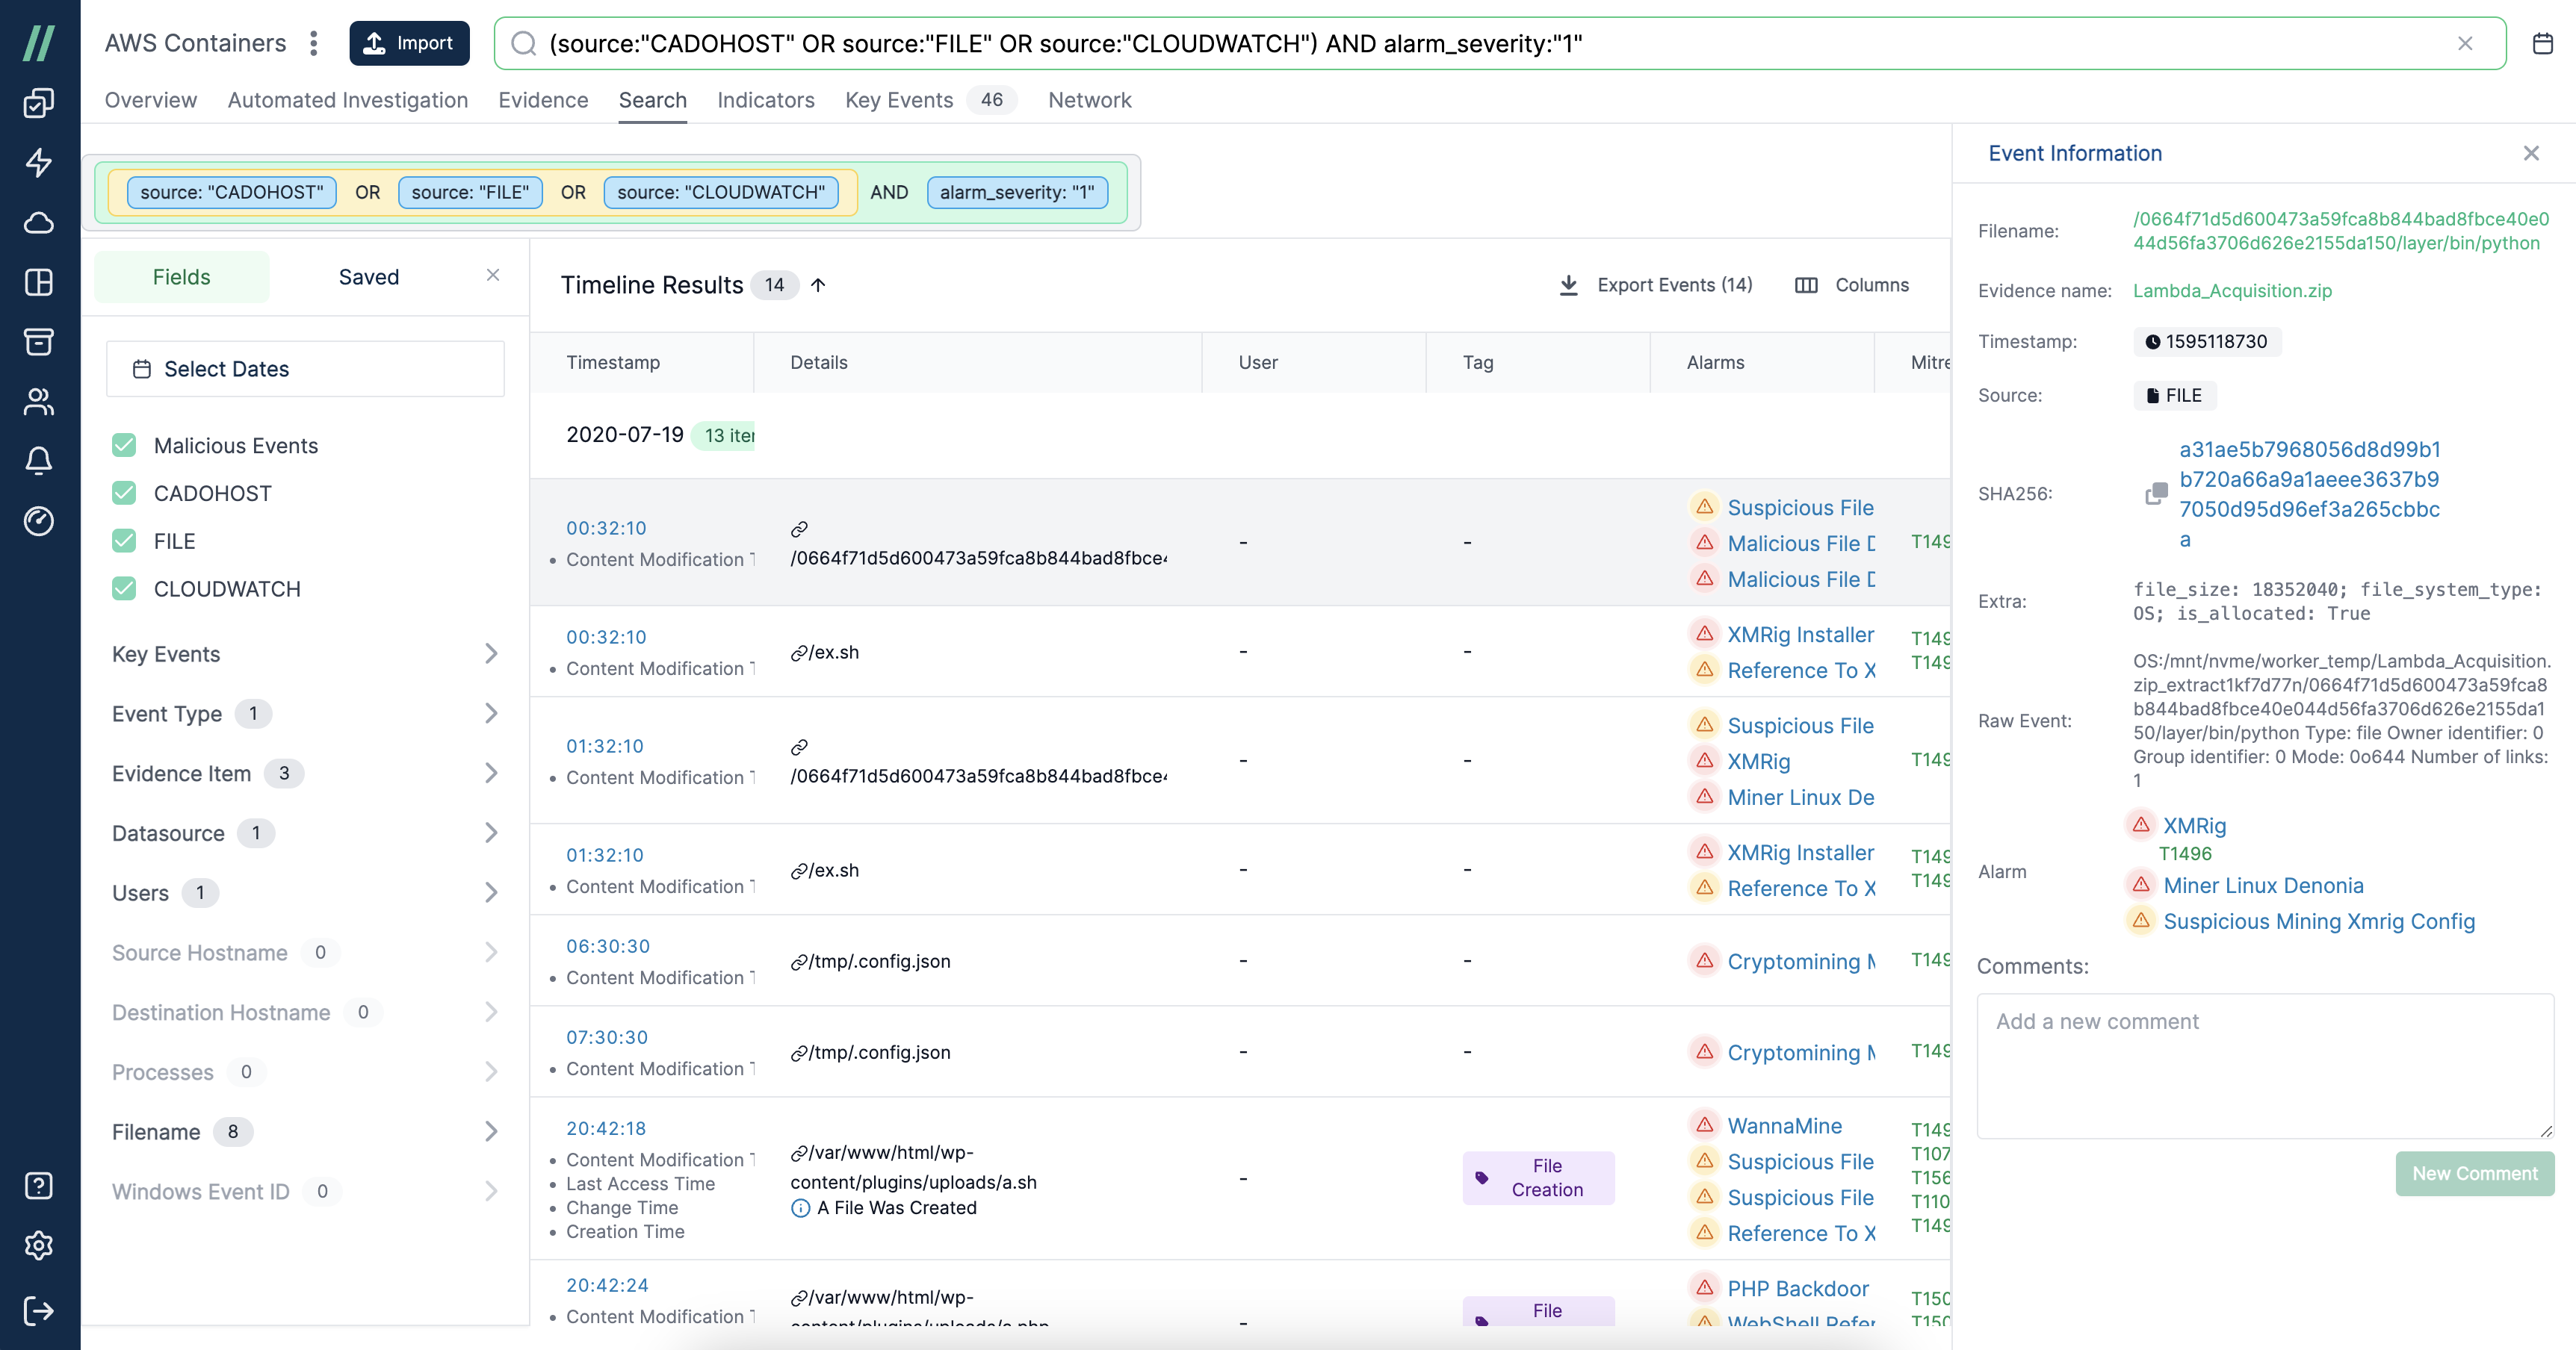2576x1350 pixels.
Task: Switch to the Key Events tab
Action: 898,100
